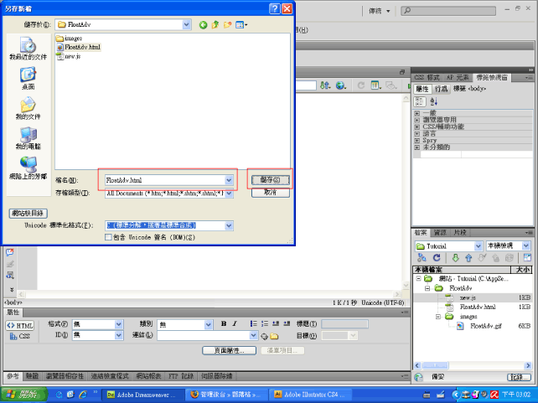The image size is (538, 403).
Task: Open the Unicode Normalization Form dropdown
Action: (229, 225)
